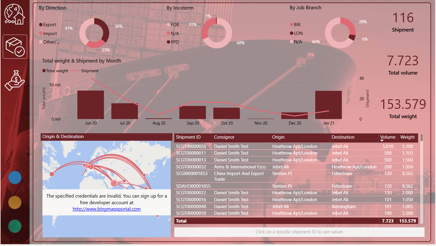Click the Consignor column header
This screenshot has width=436, height=246.
tap(224, 137)
